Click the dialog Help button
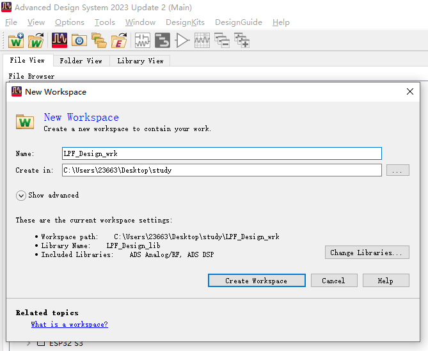 (x=386, y=281)
